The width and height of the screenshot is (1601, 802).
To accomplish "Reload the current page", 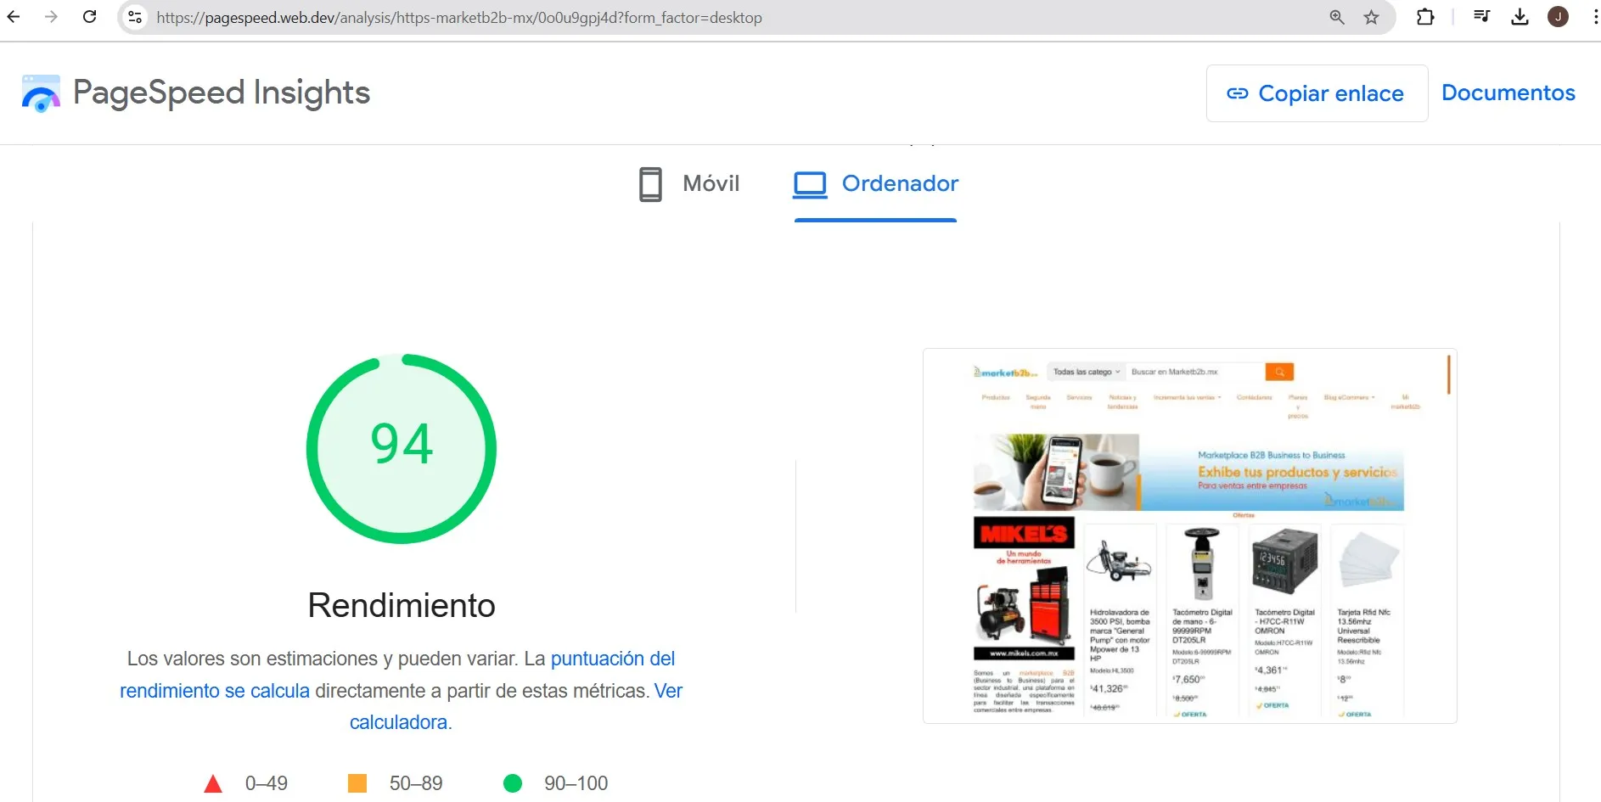I will 89,17.
